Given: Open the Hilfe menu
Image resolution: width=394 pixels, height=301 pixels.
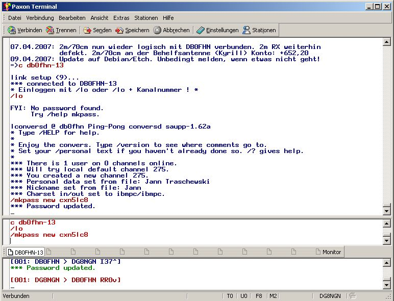Looking at the screenshot, I should tap(168, 18).
